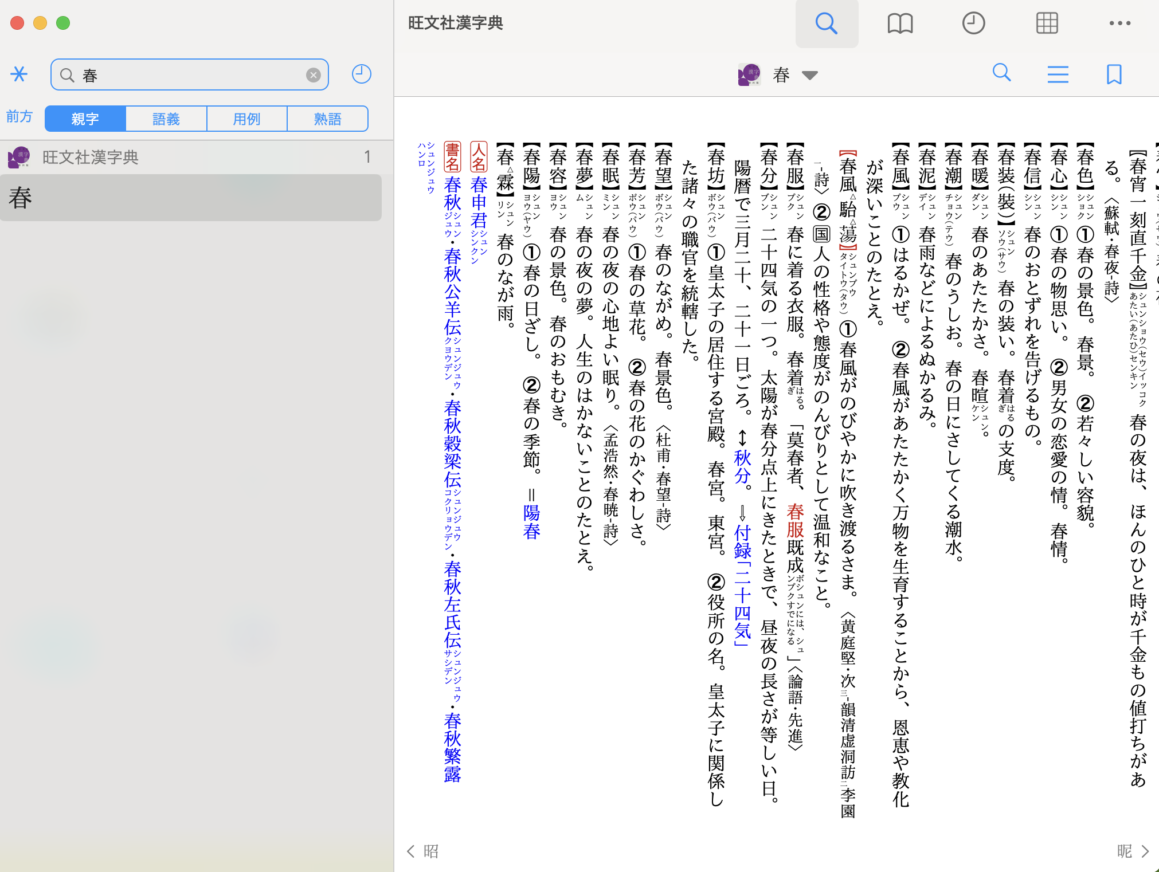Follow the 陽春 link
This screenshot has height=872, width=1159.
click(x=531, y=521)
